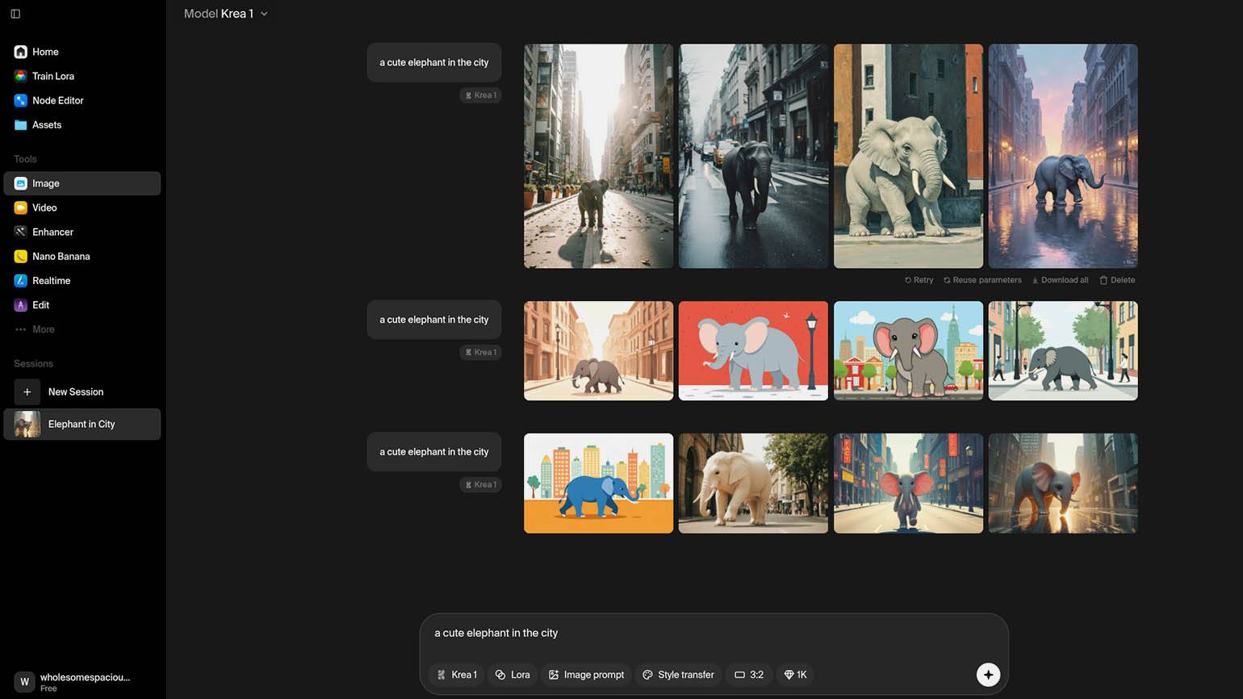This screenshot has width=1243, height=699.
Task: Open the 1K resolution selector
Action: click(x=796, y=675)
